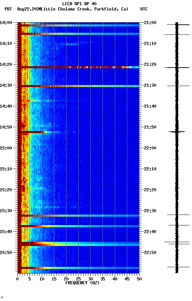Click the 21:00 UTC time label
This screenshot has width=192, height=301.
pyautogui.click(x=150, y=23)
